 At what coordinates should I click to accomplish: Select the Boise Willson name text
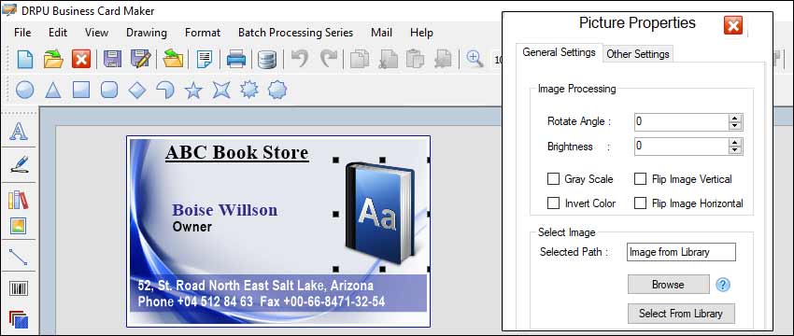[225, 210]
